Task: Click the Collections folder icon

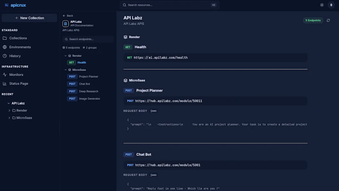Action: tap(5, 38)
